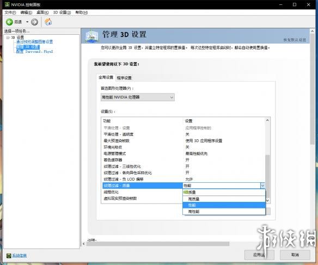Choose 高性能 from the dropdown list
The height and width of the screenshot is (265, 318).
224,212
